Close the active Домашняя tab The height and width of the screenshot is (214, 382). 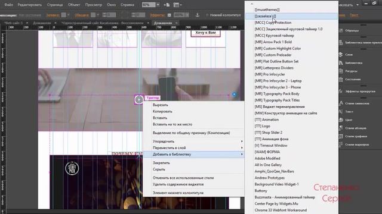[177, 23]
